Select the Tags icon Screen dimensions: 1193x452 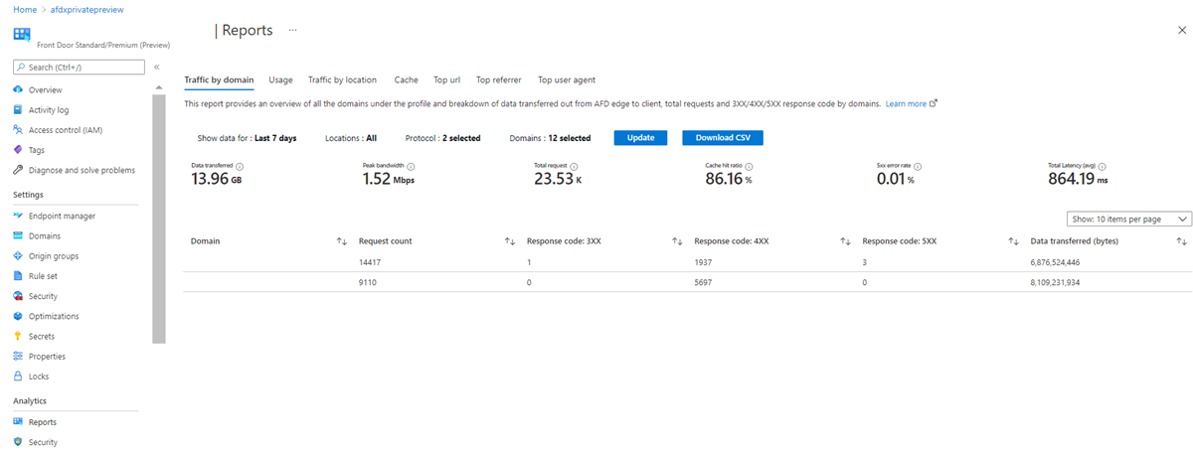18,150
